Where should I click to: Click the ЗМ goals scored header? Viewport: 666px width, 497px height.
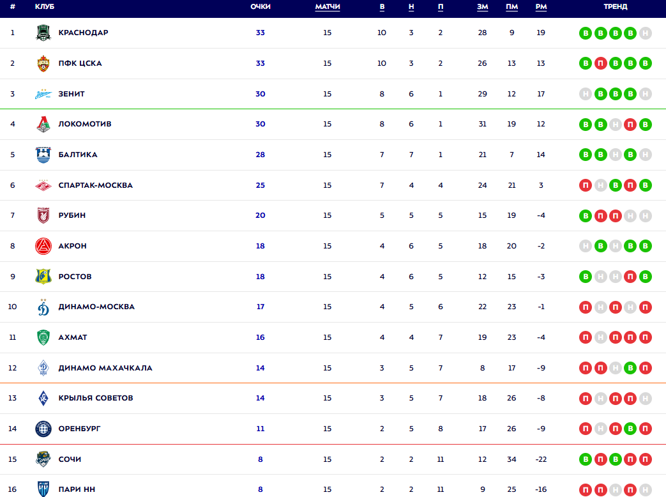tap(482, 7)
